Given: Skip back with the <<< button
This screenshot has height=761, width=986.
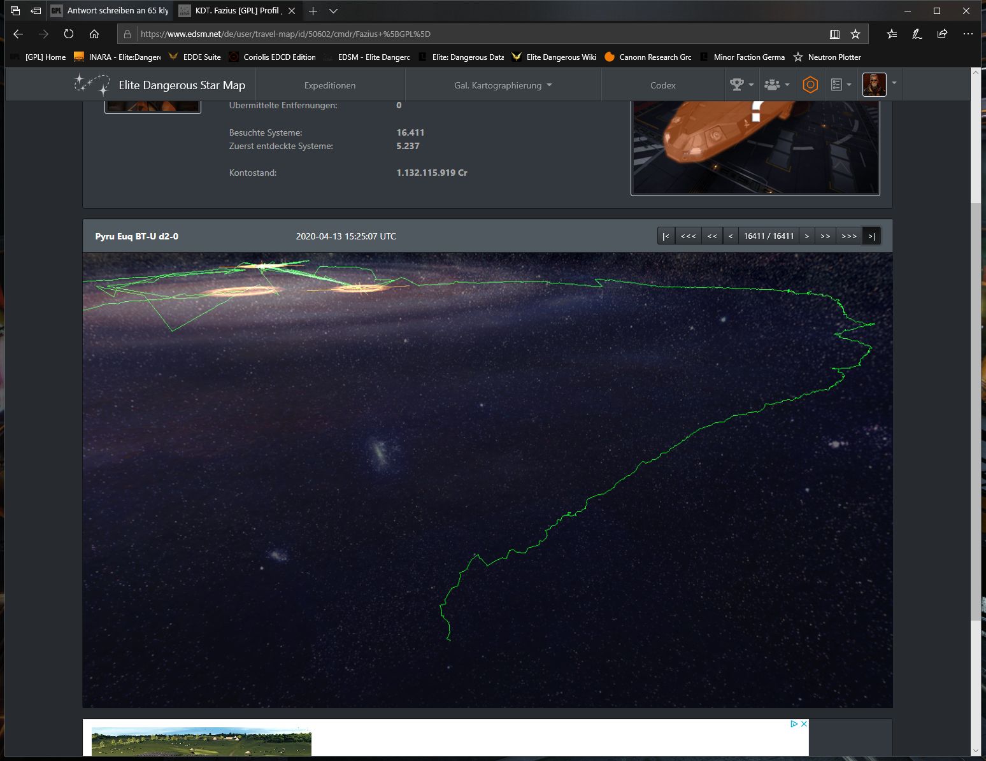Looking at the screenshot, I should (x=688, y=236).
